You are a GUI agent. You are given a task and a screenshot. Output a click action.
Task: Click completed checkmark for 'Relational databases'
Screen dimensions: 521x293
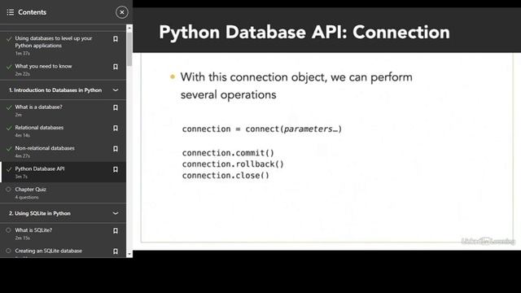coord(9,128)
